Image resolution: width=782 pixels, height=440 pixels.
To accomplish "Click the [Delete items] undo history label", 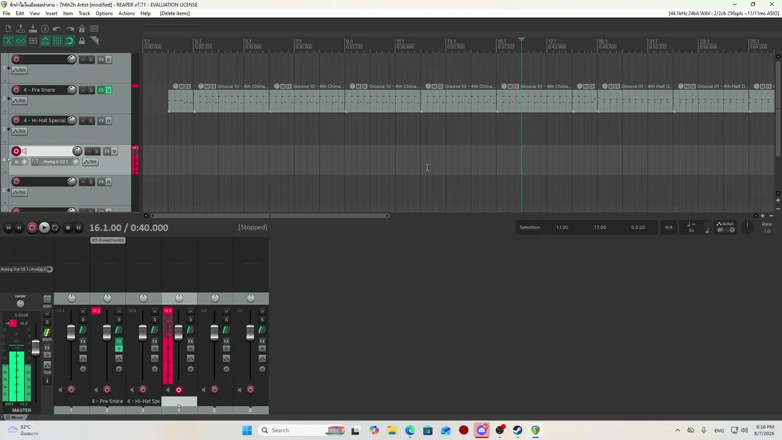I will pos(175,13).
